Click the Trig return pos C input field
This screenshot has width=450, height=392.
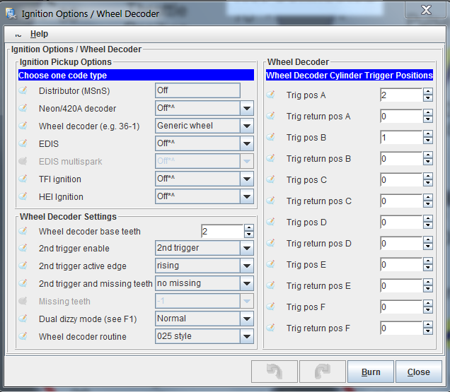click(x=401, y=201)
